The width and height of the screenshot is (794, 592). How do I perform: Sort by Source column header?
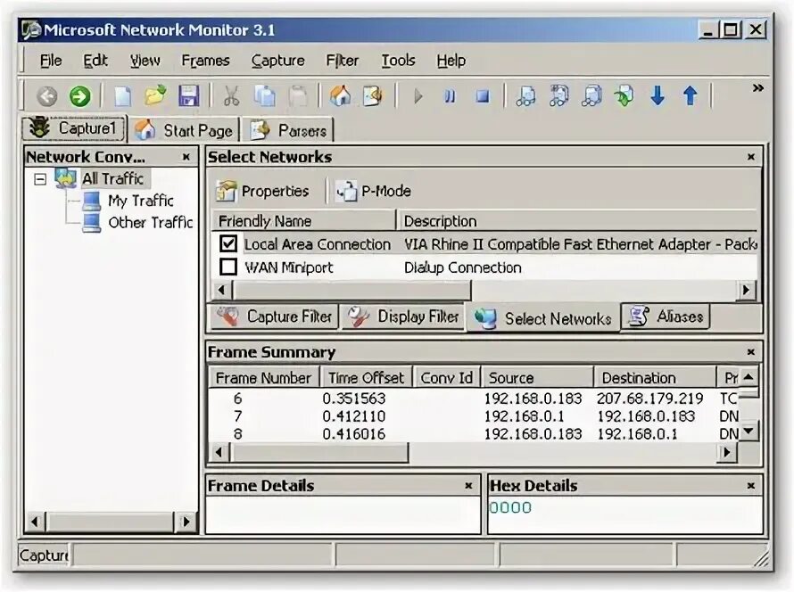point(537,377)
